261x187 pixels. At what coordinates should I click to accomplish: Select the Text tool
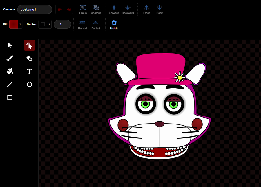pos(30,71)
